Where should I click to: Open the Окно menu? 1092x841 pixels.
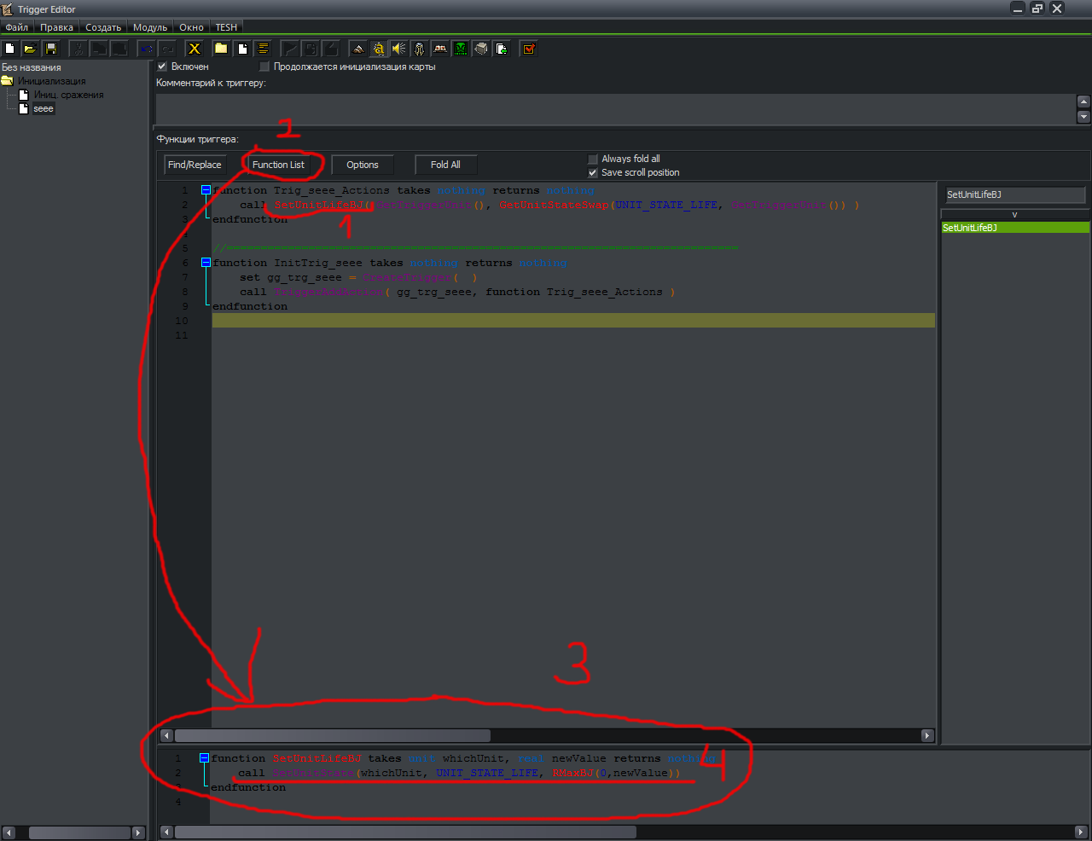pyautogui.click(x=191, y=27)
